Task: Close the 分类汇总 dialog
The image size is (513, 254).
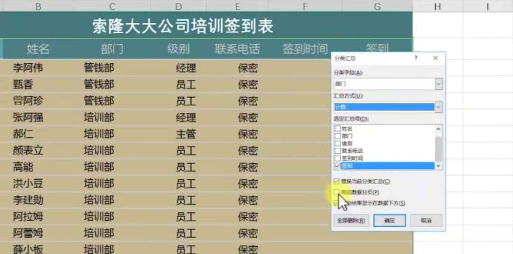Action: 435,58
